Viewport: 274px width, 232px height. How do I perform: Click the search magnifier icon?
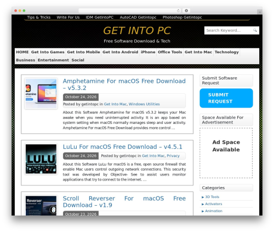pyautogui.click(x=255, y=30)
